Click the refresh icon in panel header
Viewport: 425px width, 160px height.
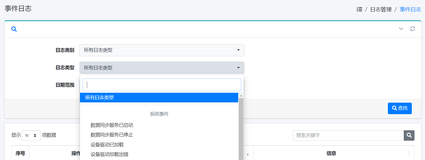coord(412,29)
